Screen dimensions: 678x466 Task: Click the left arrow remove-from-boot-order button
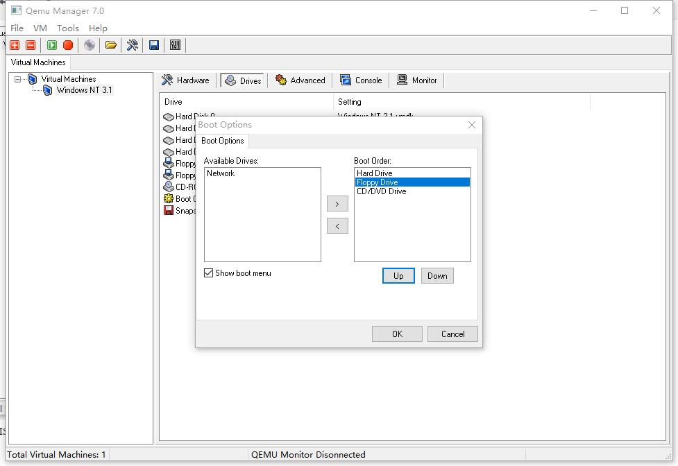point(337,226)
